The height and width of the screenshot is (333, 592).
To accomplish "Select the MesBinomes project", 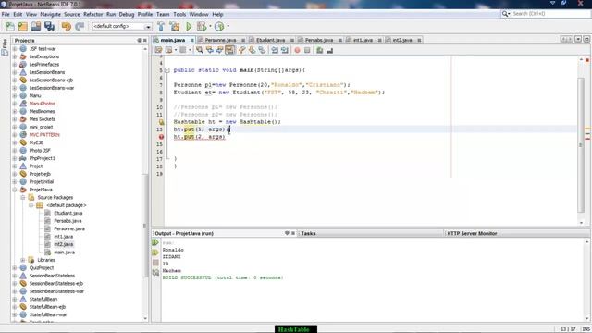I will pos(42,111).
